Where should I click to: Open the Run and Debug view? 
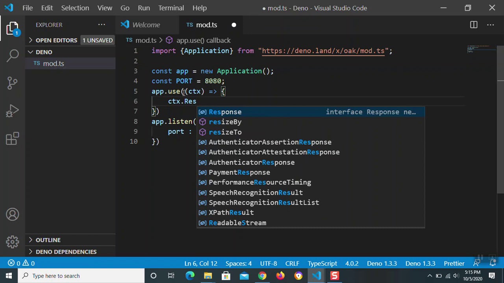(13, 111)
